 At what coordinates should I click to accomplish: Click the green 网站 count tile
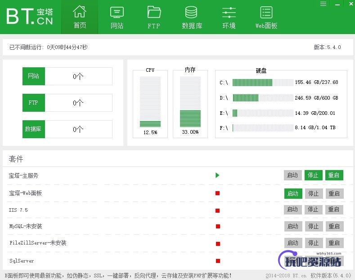click(33, 76)
